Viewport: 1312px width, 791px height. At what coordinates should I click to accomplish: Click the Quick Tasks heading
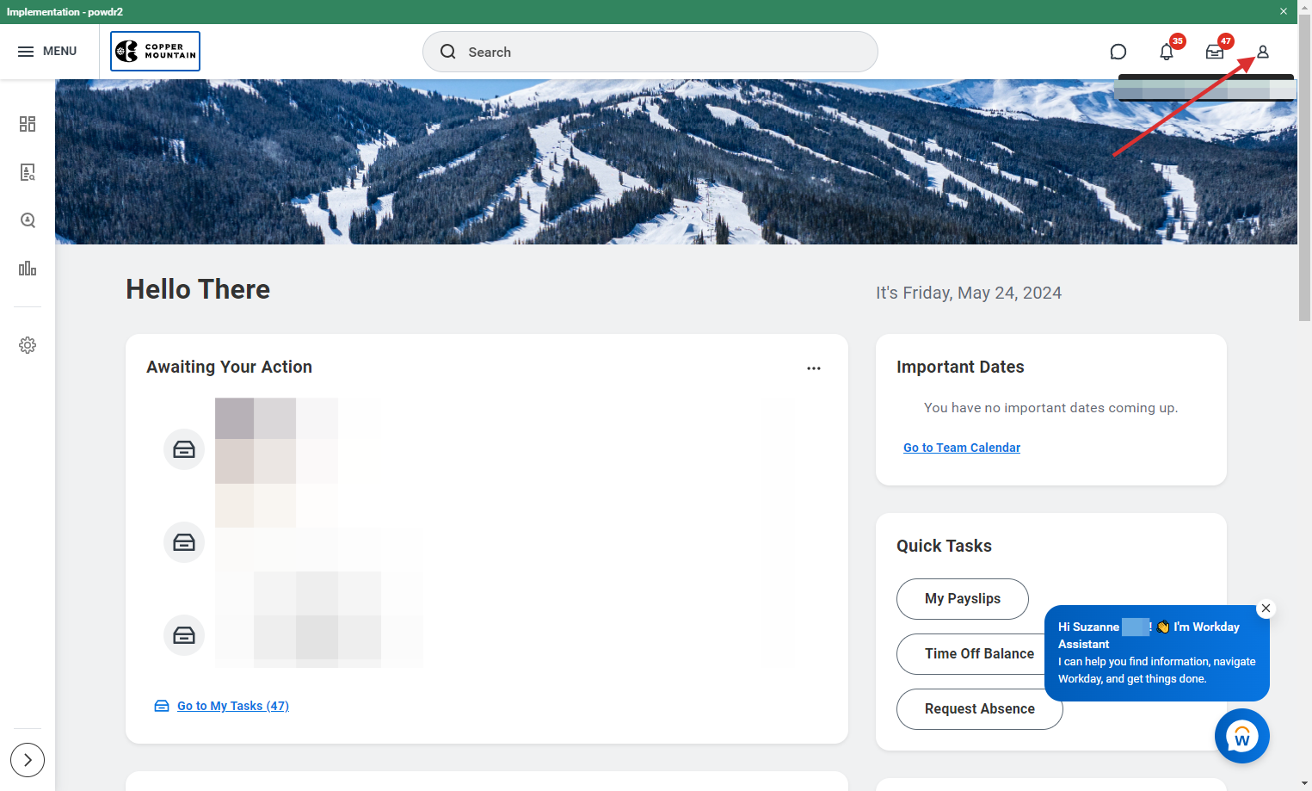pos(944,547)
